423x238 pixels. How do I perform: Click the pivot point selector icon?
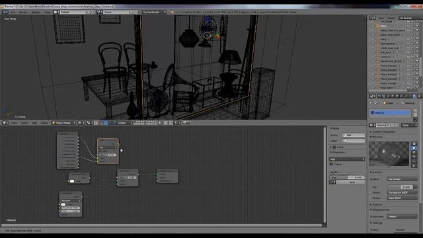pyautogui.click(x=89, y=123)
